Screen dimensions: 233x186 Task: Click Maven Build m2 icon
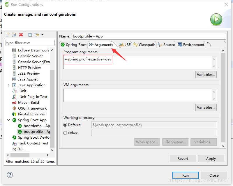(14, 103)
